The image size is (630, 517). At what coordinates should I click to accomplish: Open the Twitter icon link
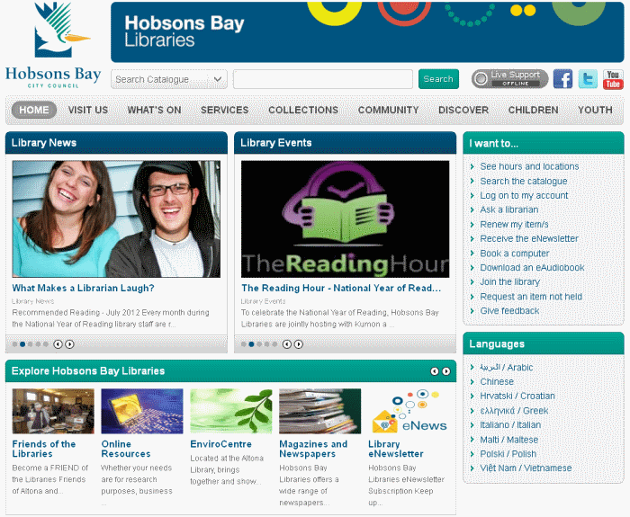tap(588, 79)
